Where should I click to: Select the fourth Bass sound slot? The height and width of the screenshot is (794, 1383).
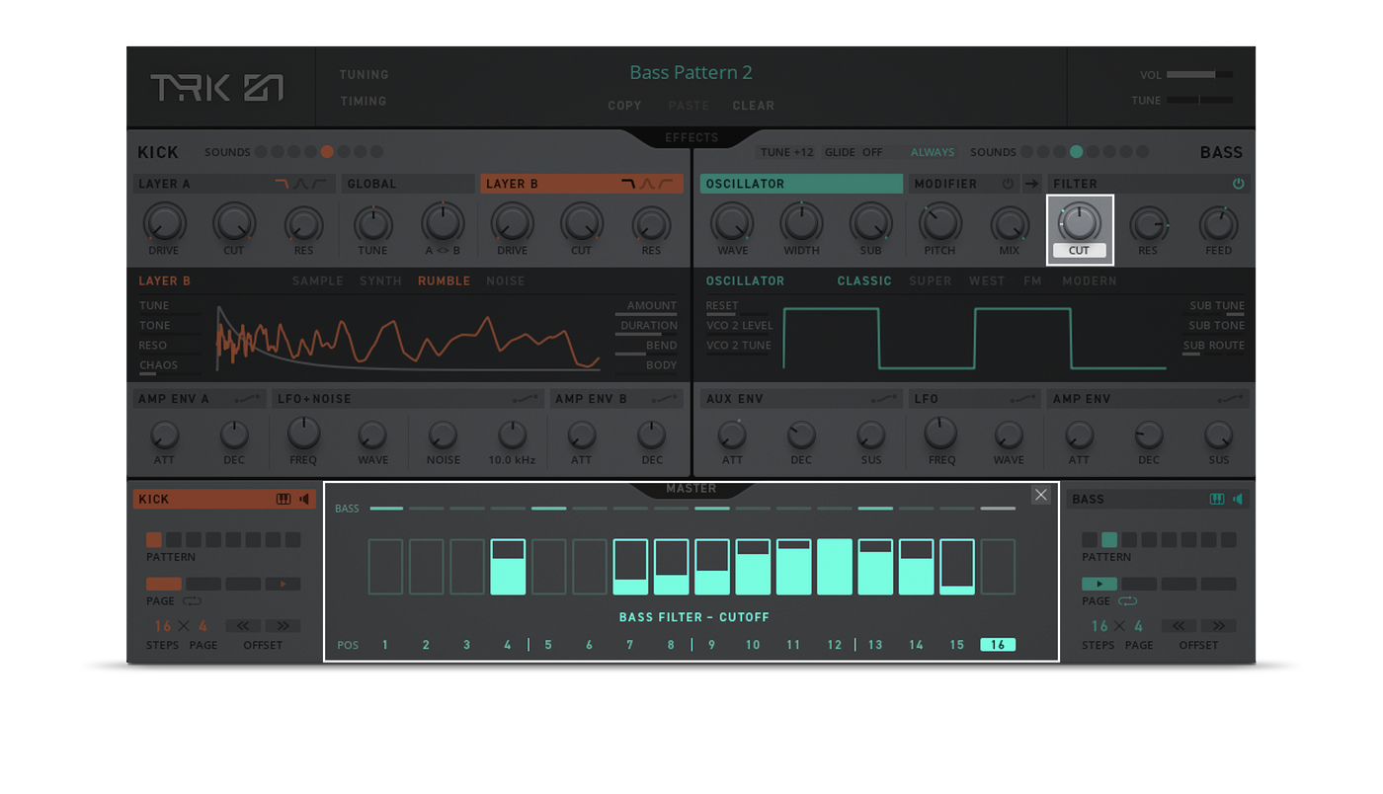click(1076, 152)
